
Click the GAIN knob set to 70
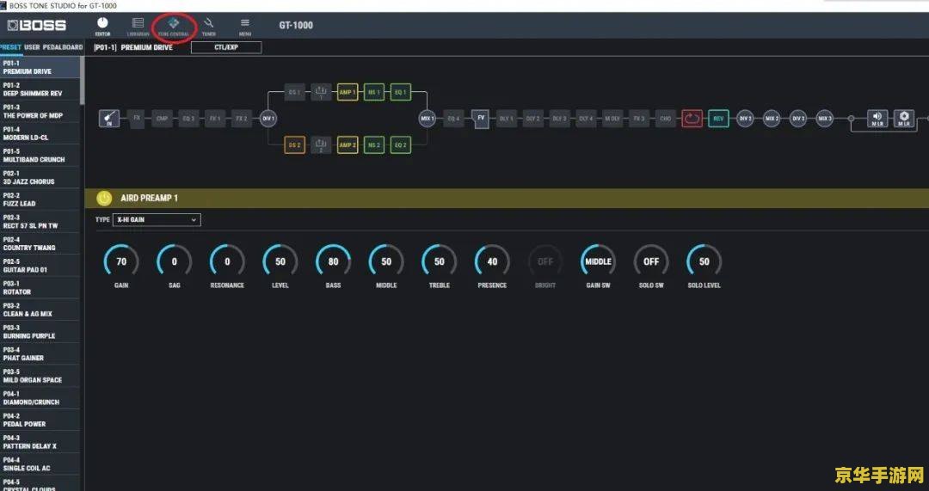click(x=121, y=261)
